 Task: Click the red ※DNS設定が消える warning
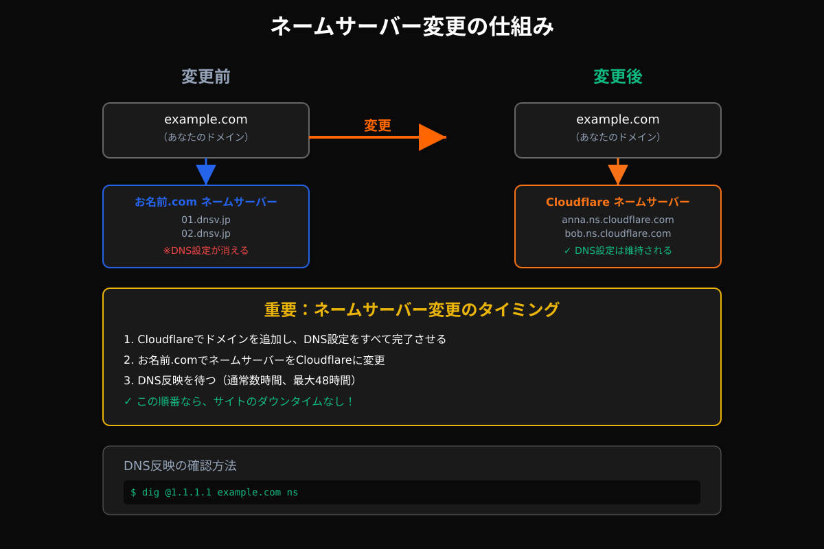[x=206, y=250]
